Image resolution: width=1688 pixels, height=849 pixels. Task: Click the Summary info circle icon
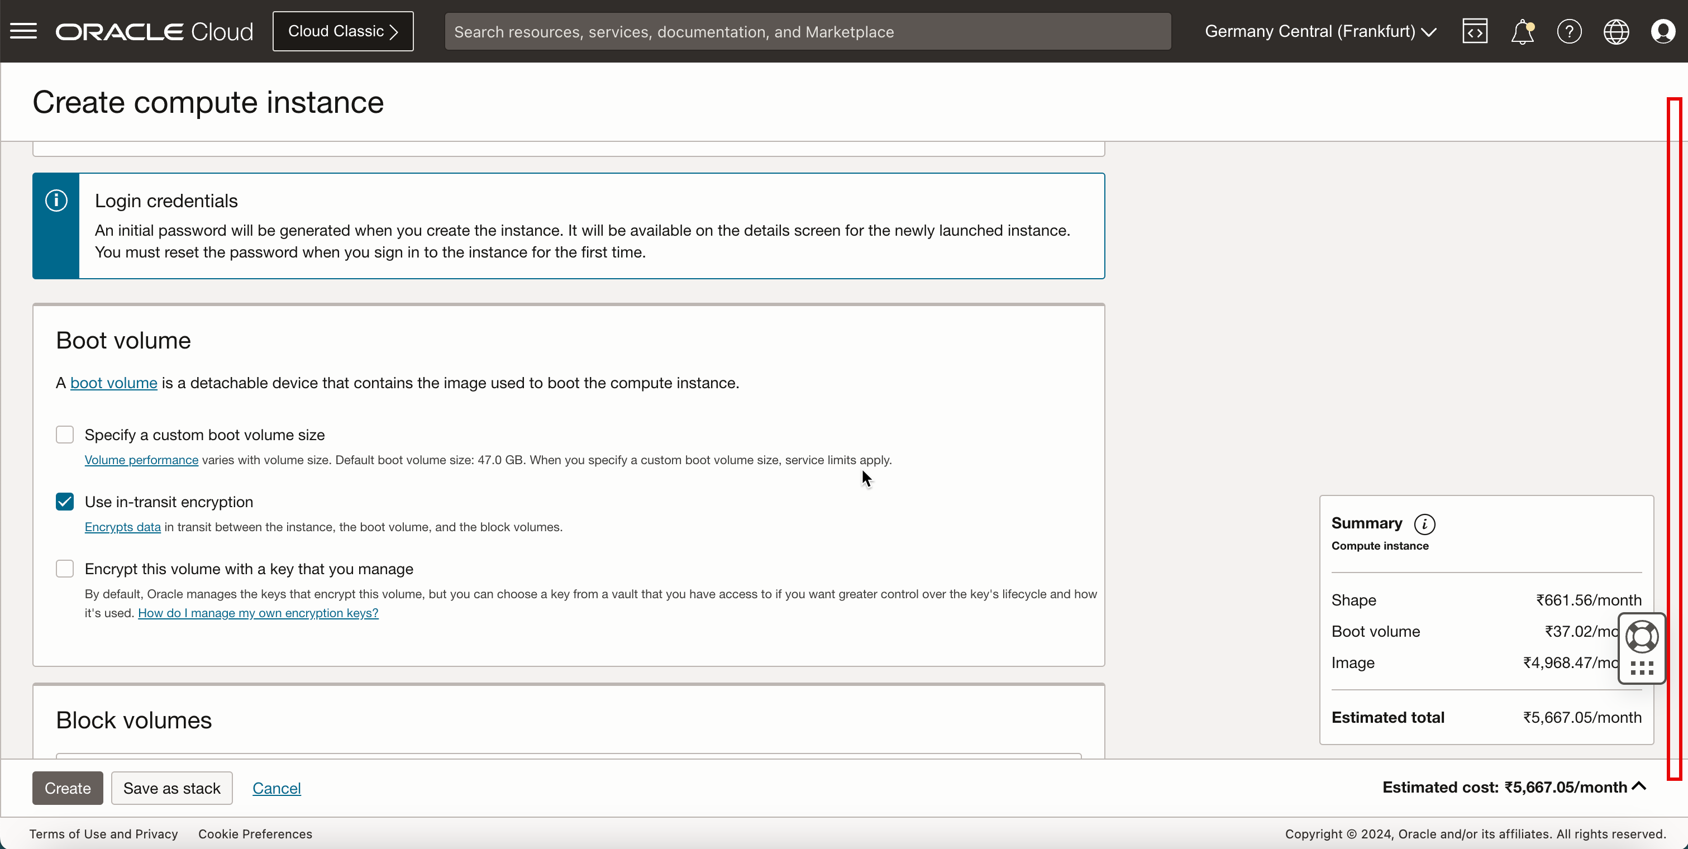tap(1425, 523)
